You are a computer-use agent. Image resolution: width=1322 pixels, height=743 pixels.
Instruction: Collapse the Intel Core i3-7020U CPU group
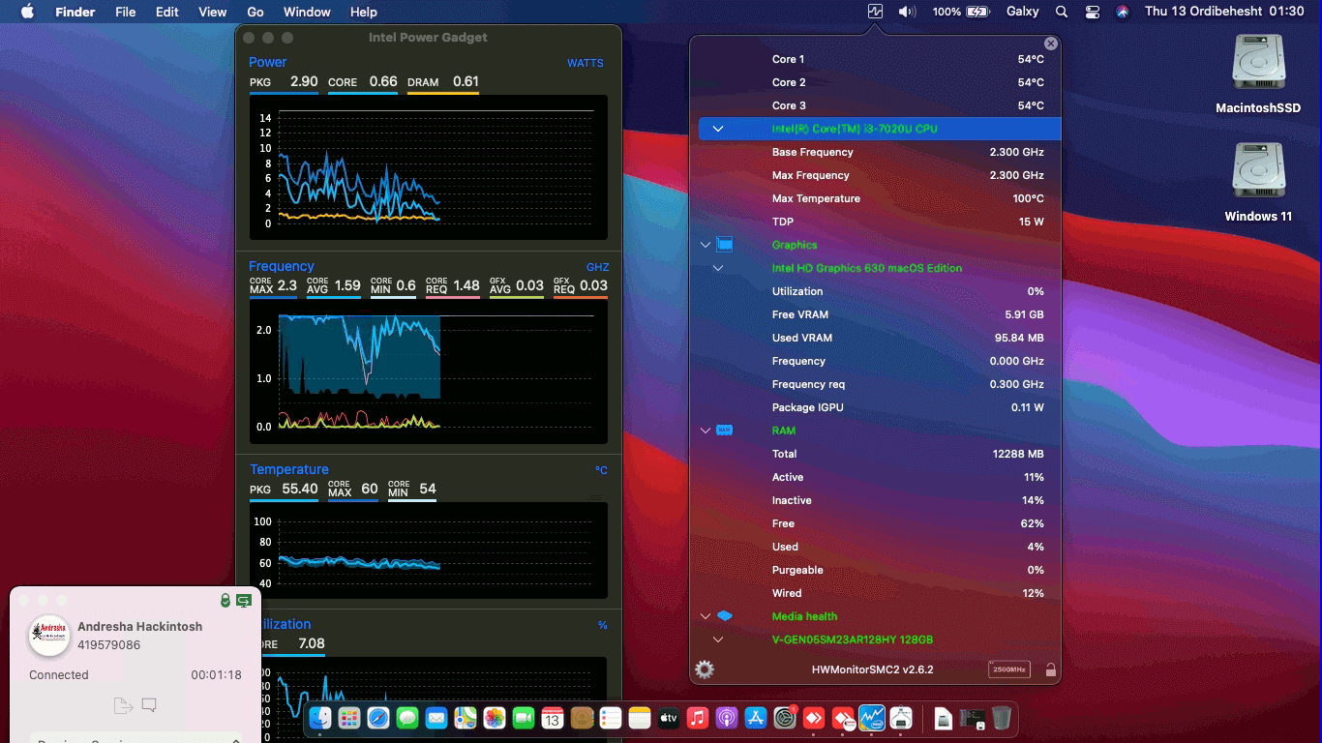(x=718, y=129)
